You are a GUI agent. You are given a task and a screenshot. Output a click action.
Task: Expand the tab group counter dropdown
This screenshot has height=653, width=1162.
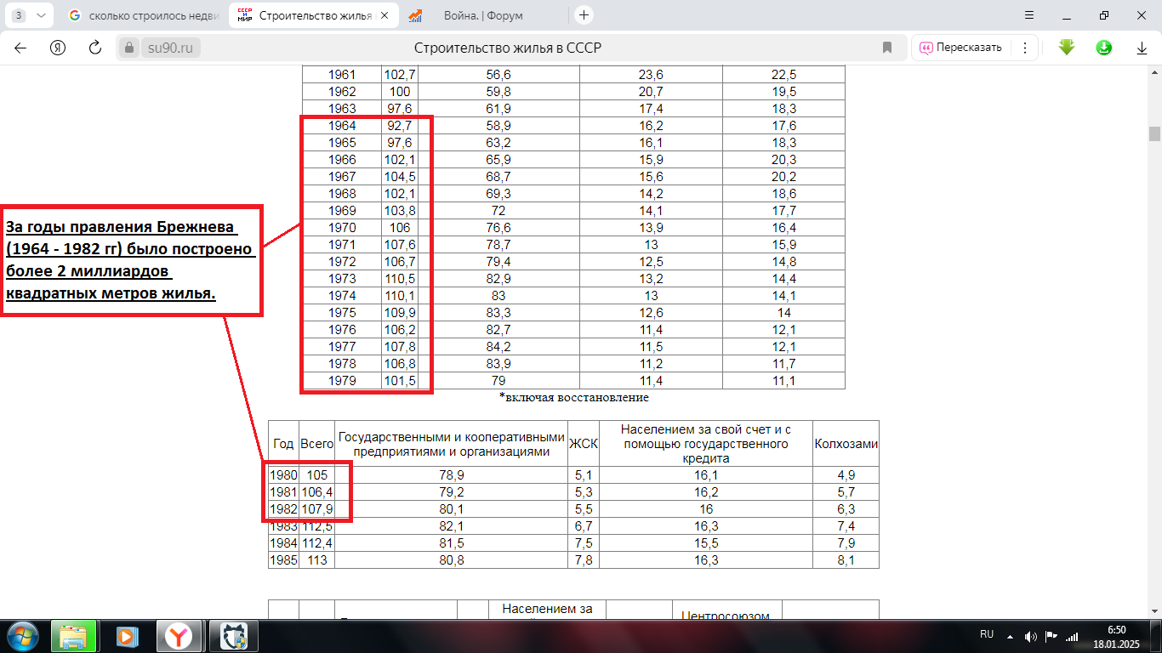click(x=30, y=15)
